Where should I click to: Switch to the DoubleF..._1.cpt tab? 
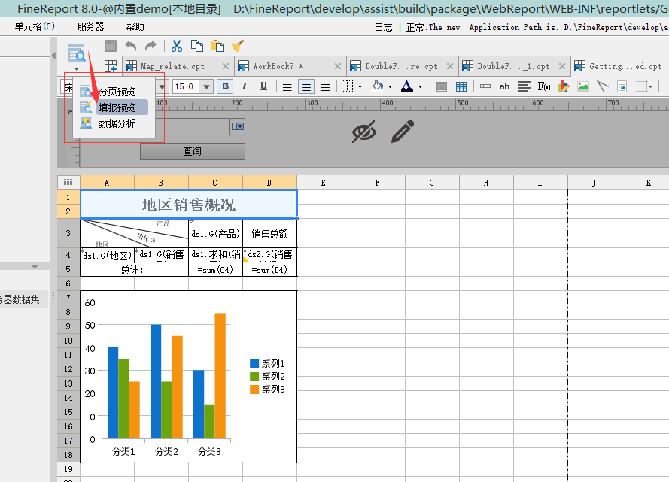coord(513,66)
